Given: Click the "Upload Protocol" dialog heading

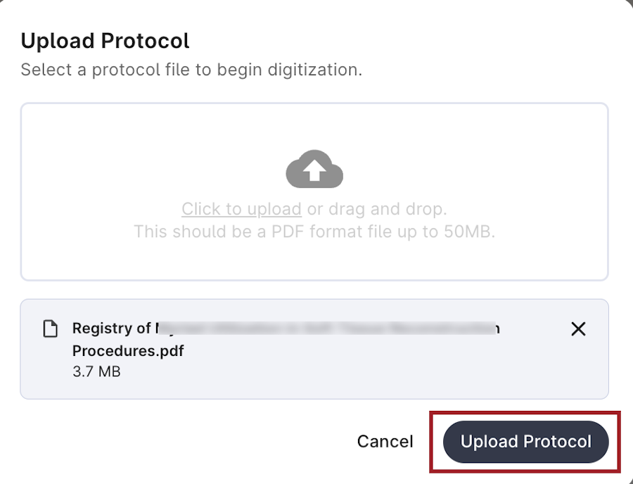Looking at the screenshot, I should click(105, 41).
